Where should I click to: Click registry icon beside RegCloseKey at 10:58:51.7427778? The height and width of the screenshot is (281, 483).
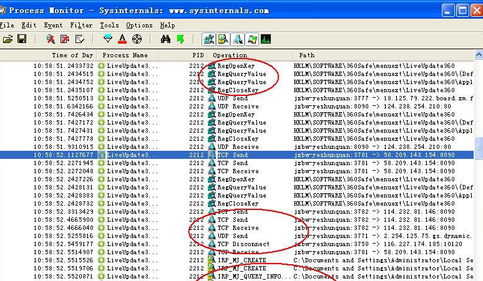pos(212,139)
